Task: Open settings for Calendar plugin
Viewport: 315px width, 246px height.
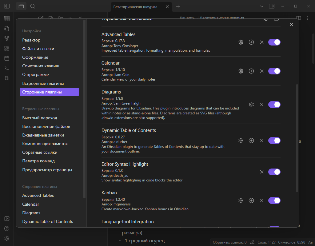Action: 241,71
